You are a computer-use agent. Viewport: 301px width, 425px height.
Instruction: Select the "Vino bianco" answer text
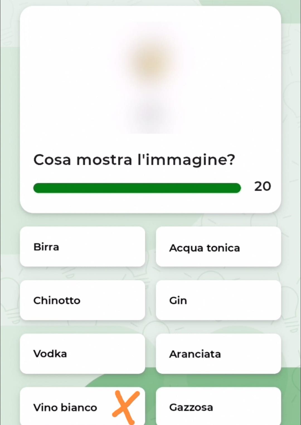[x=65, y=407]
